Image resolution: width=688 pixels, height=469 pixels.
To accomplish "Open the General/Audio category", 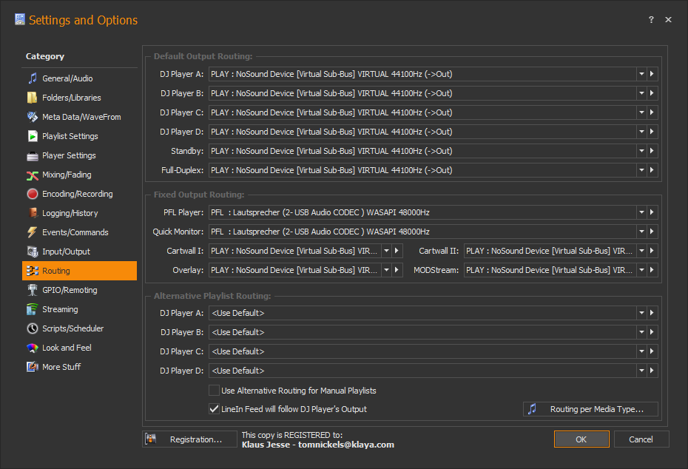I will [79, 78].
